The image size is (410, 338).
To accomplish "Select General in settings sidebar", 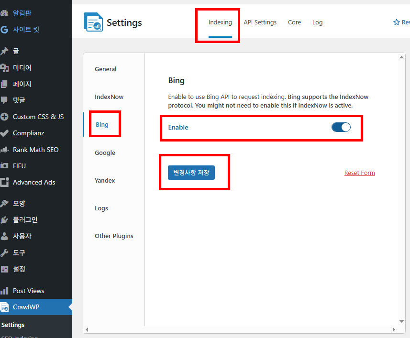I will click(x=106, y=69).
